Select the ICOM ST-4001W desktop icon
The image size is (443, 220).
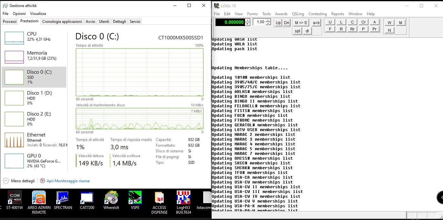point(15,198)
